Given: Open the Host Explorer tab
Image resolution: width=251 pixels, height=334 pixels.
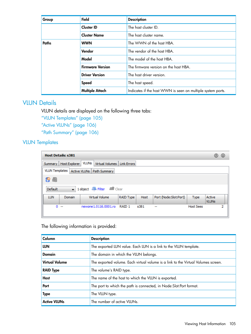Looking at the screenshot, I should click(x=70, y=164).
